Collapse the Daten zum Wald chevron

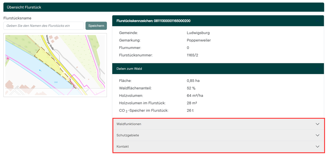(x=318, y=69)
